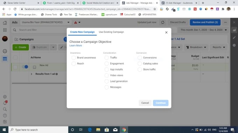Viewport: 238px width, 133px height.
Task: Open the three-dot more options menu
Action: [225, 22]
